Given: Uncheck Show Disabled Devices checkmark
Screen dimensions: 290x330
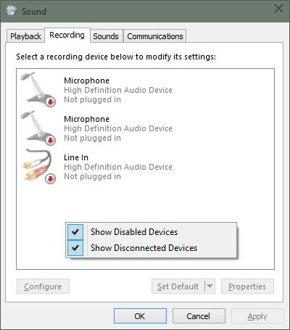Looking at the screenshot, I should pos(75,232).
